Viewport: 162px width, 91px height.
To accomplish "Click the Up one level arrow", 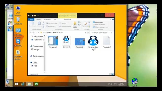I will pos(38,33).
